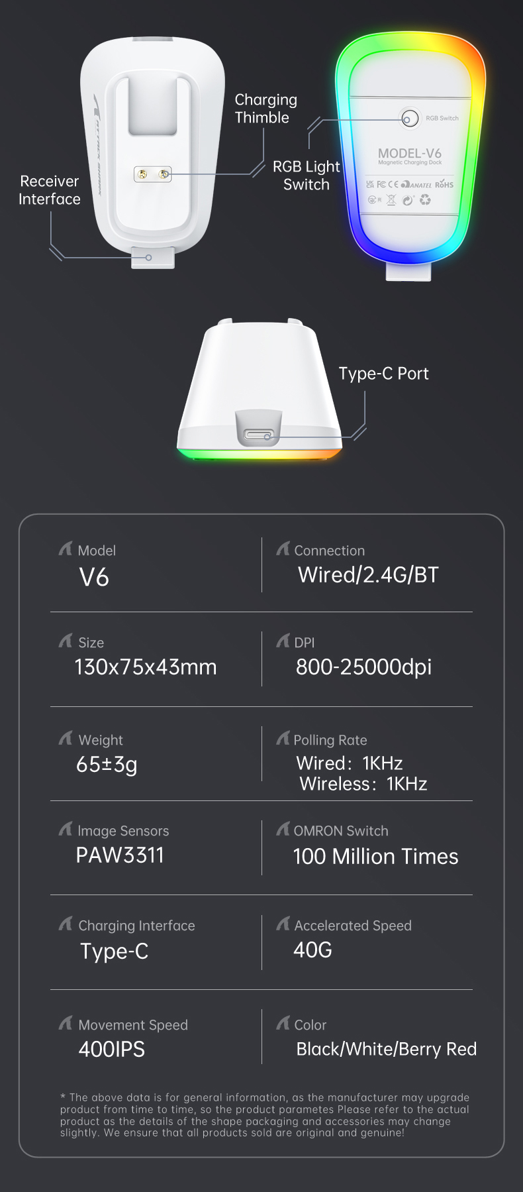523x1192 pixels.
Task: Click the icon next to Charging Interface
Action: click(x=66, y=924)
